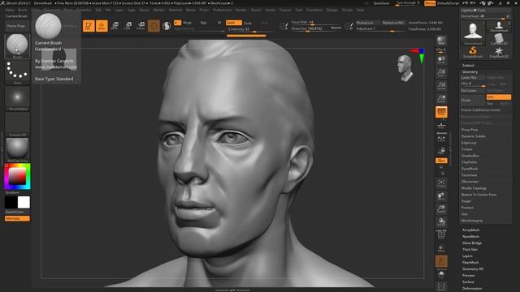Open the brush Alpha selector
520x292 pixels.
pos(17,98)
